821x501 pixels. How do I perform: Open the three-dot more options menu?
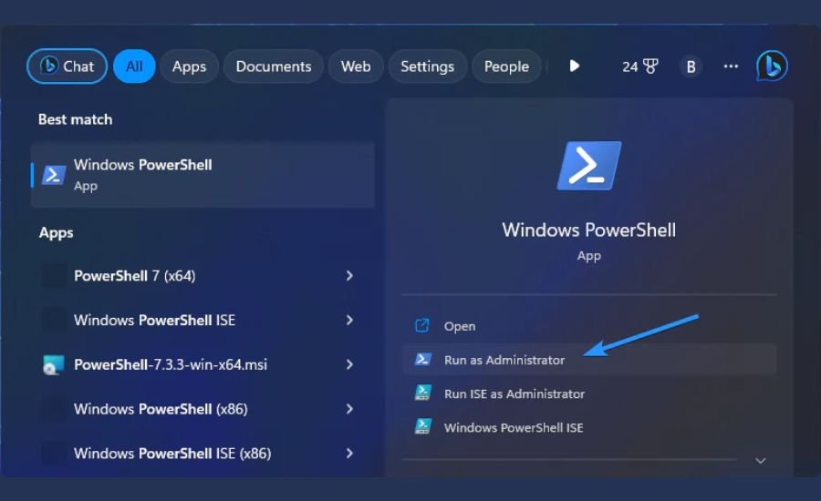pos(731,66)
